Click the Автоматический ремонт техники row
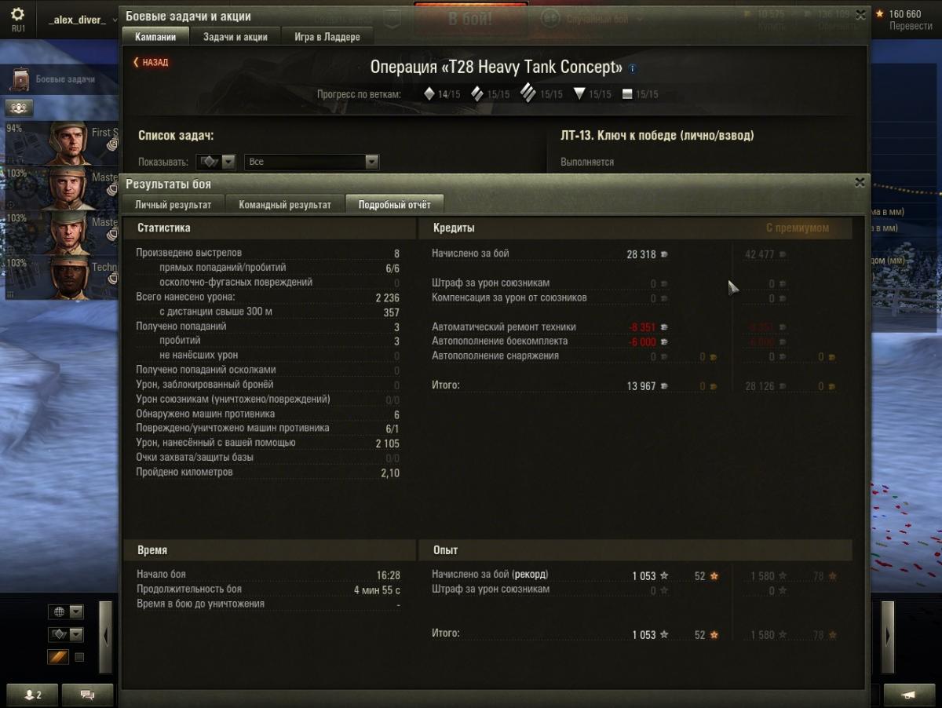 click(549, 327)
